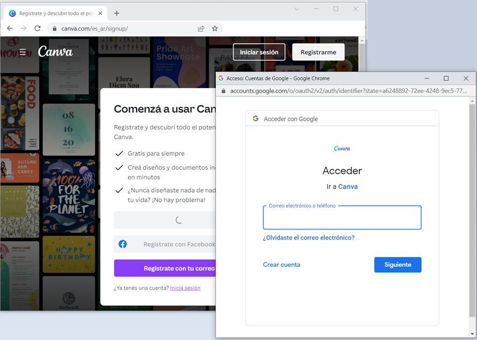
Task: Follow the Crear cuenta link
Action: (x=281, y=265)
